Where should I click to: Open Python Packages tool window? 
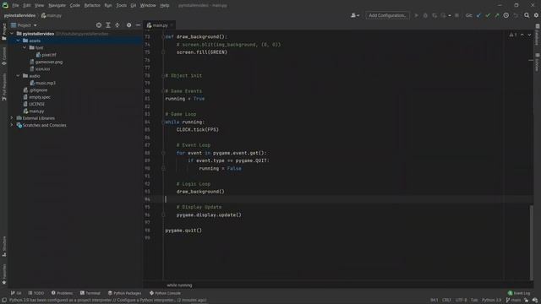tap(124, 293)
